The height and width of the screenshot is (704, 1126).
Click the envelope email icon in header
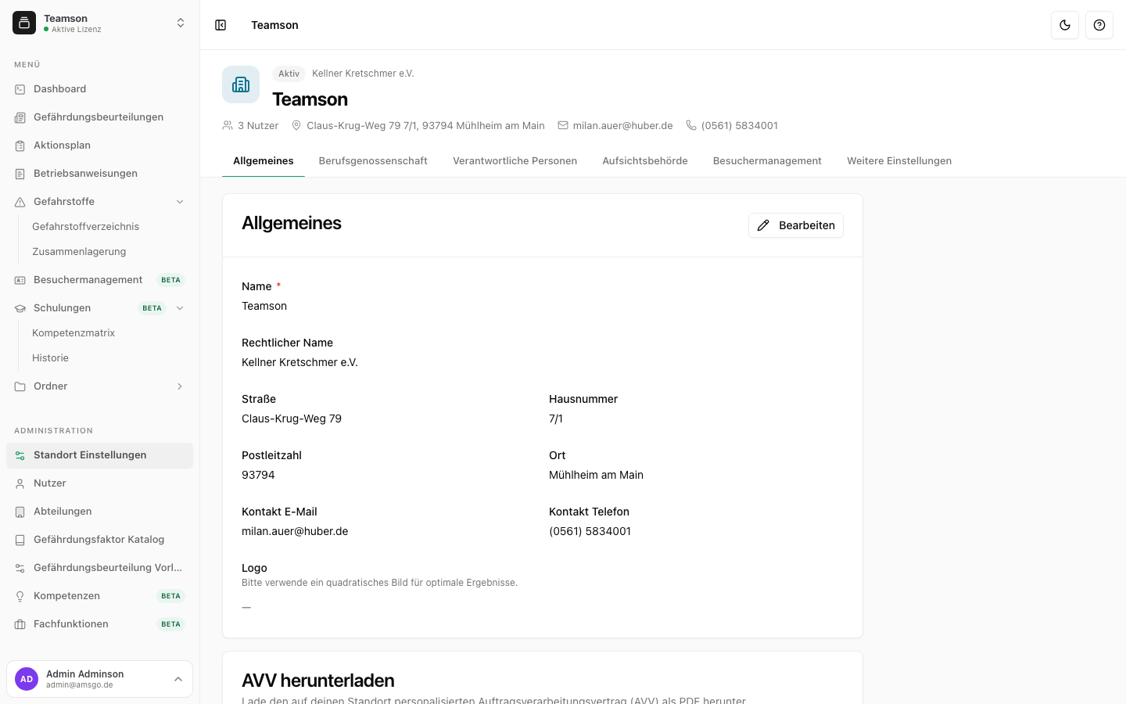[x=563, y=125]
